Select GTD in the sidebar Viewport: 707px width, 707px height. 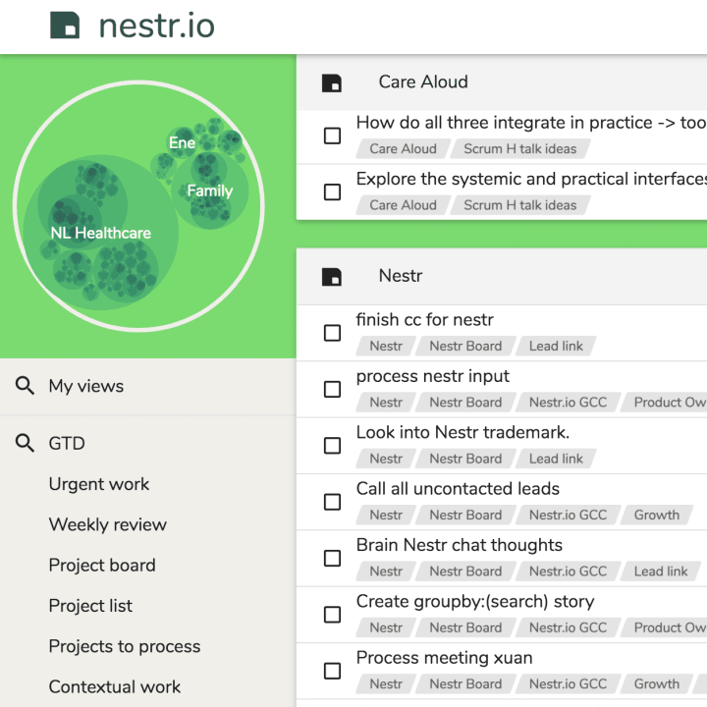point(67,443)
